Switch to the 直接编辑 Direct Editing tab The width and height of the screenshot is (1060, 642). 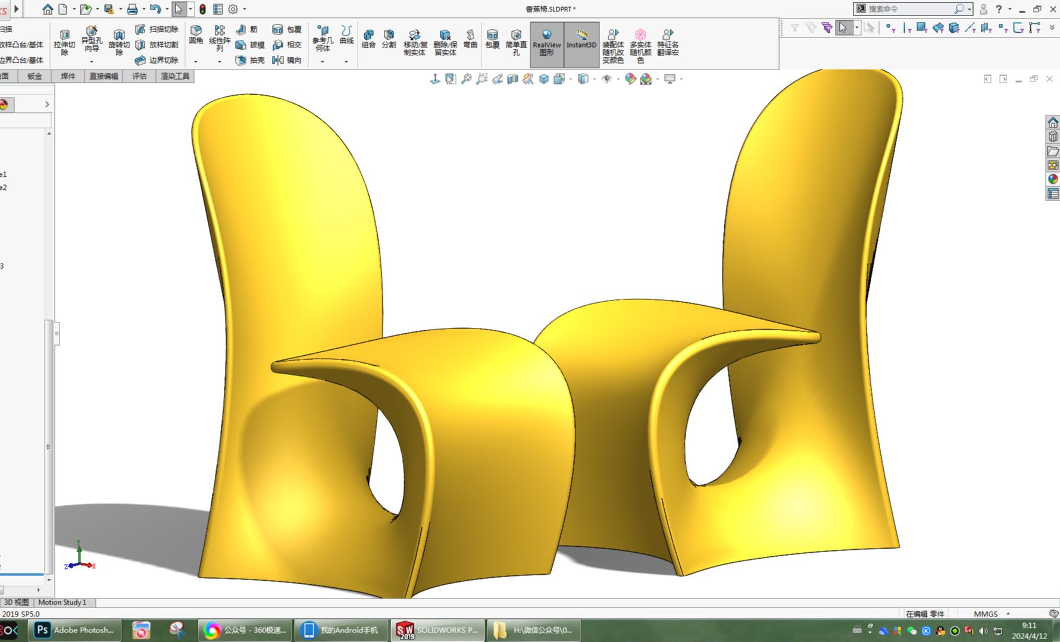104,76
